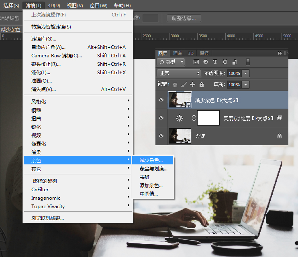The height and width of the screenshot is (257, 298).
Task: Open 液化(L)... filter
Action: (x=78, y=73)
